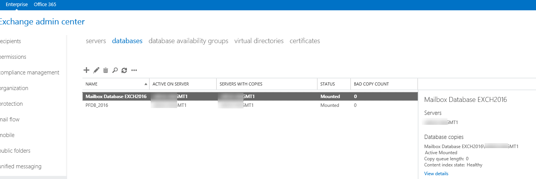Click the edit pencil icon
Image resolution: width=536 pixels, height=179 pixels.
(96, 70)
